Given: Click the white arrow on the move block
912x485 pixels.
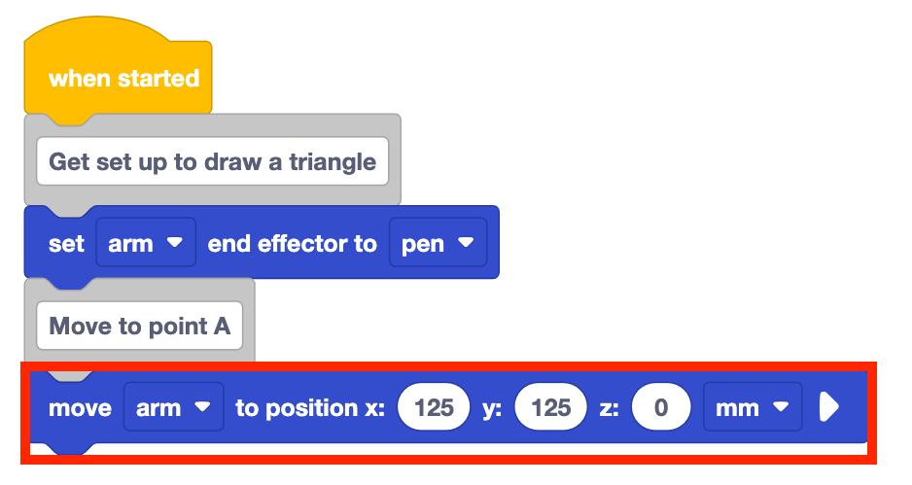Looking at the screenshot, I should [x=827, y=407].
